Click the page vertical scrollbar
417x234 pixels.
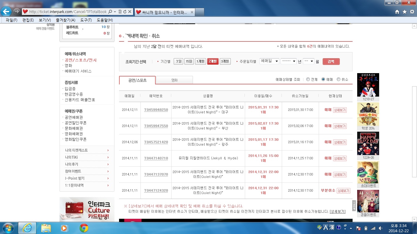(x=415, y=131)
